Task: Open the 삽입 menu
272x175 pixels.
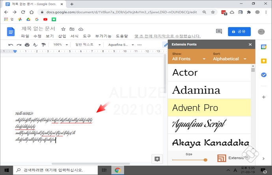Action: click(x=62, y=36)
